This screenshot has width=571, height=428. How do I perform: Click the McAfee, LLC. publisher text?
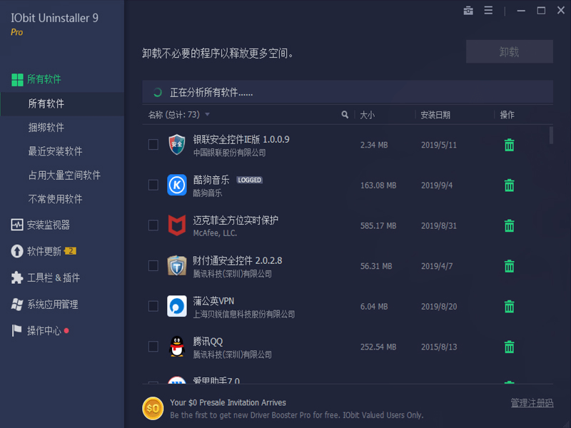215,233
